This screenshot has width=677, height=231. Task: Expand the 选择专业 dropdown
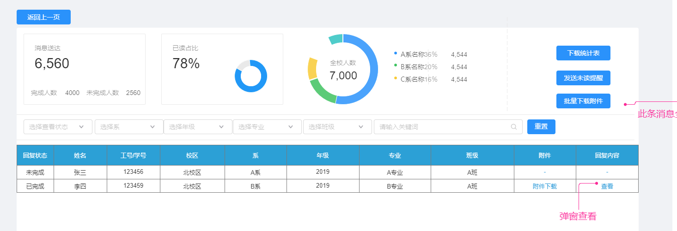[x=267, y=127]
